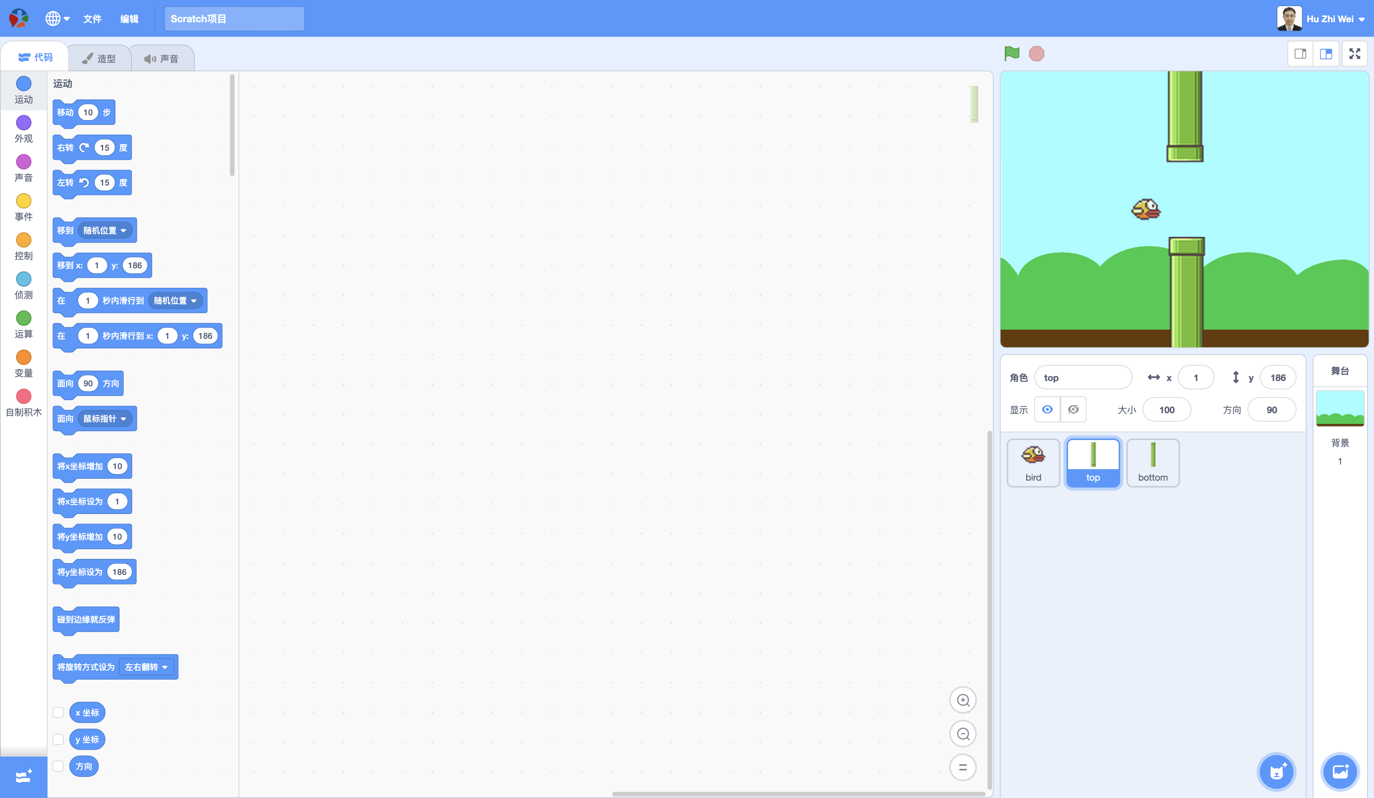Select the 运算 operators category
The width and height of the screenshot is (1374, 798).
[x=23, y=325]
